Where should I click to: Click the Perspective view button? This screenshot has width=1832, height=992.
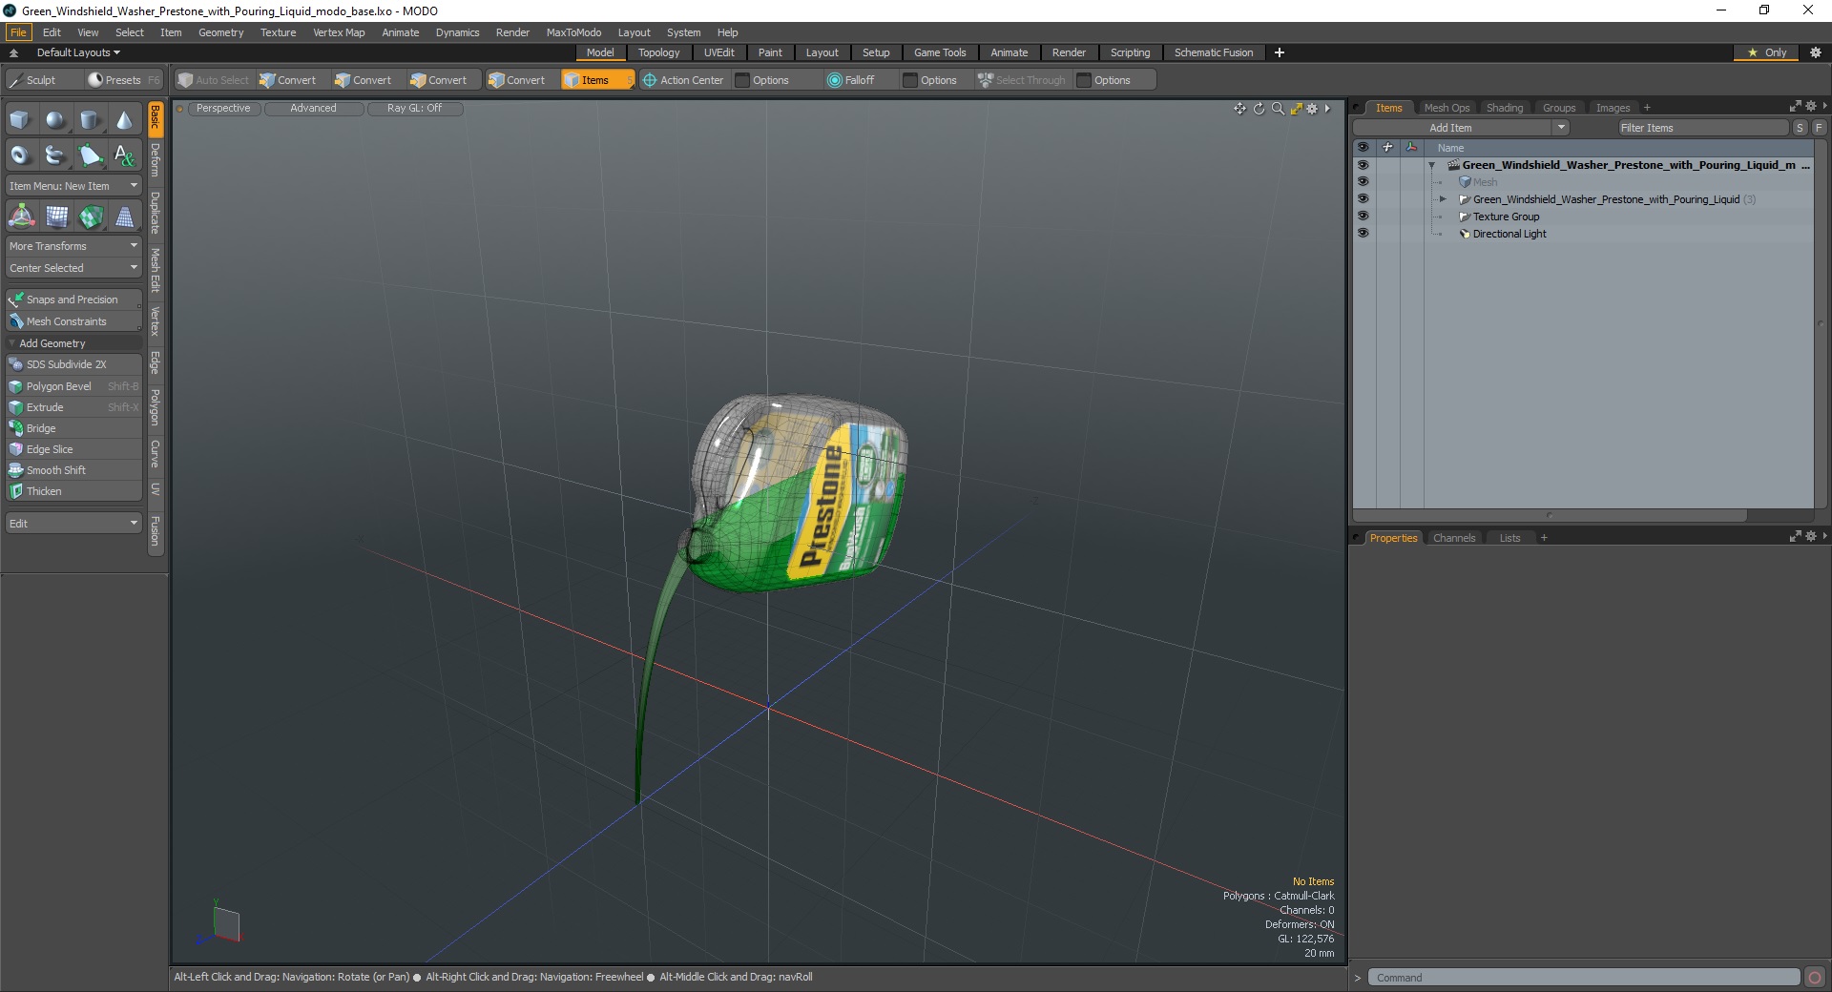222,109
